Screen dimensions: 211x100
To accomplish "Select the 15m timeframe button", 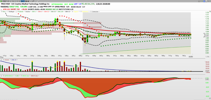I will (13, 1).
